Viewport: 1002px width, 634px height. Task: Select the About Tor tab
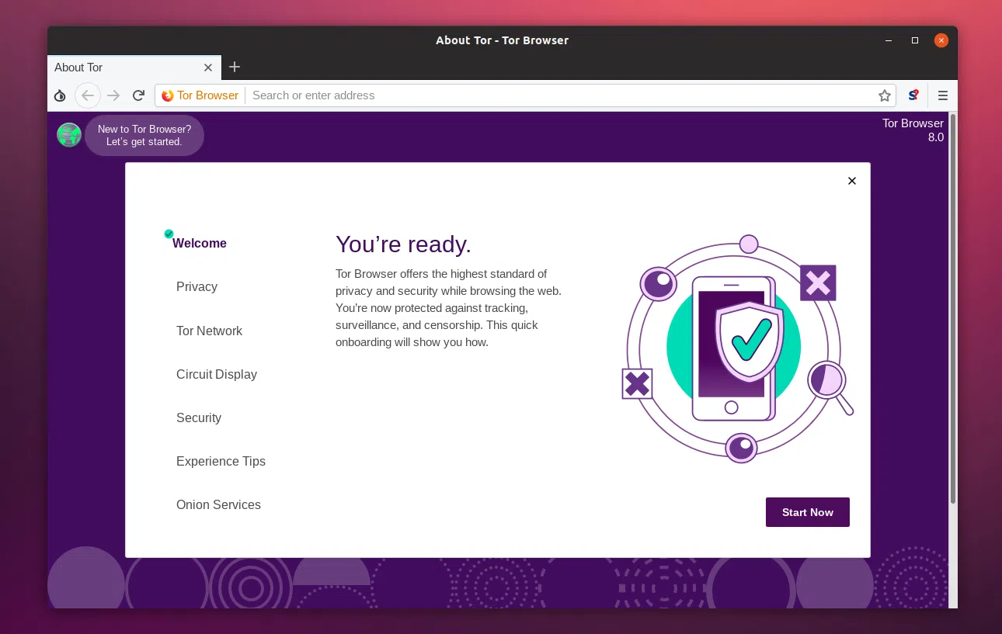[x=134, y=68]
